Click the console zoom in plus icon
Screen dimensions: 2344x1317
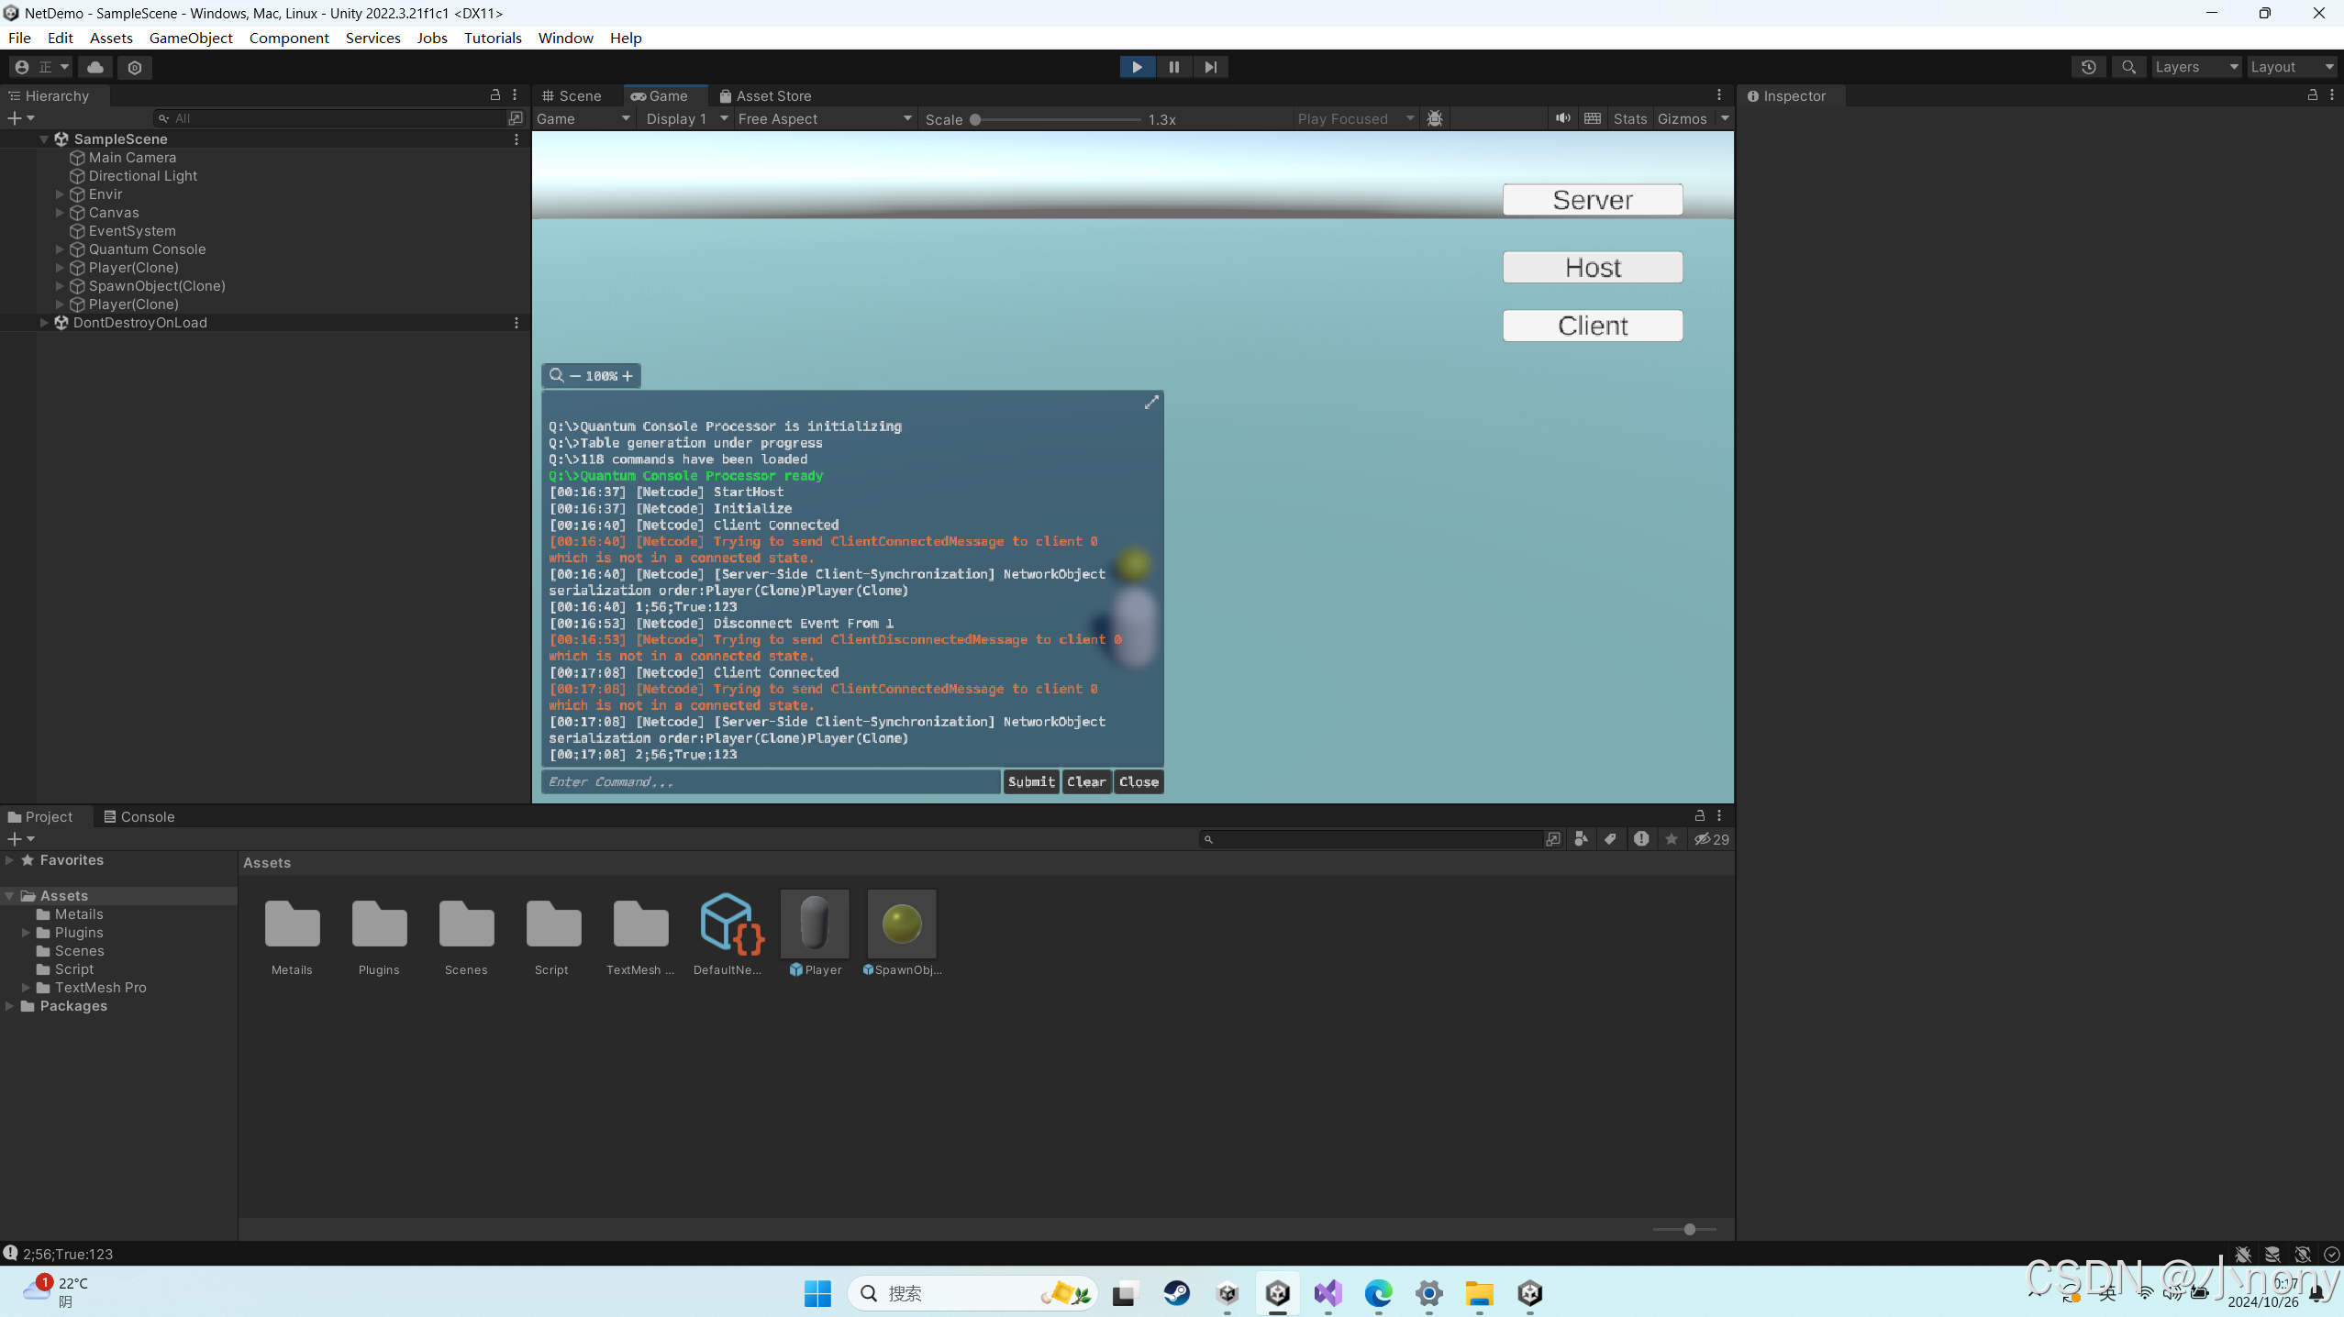628,376
